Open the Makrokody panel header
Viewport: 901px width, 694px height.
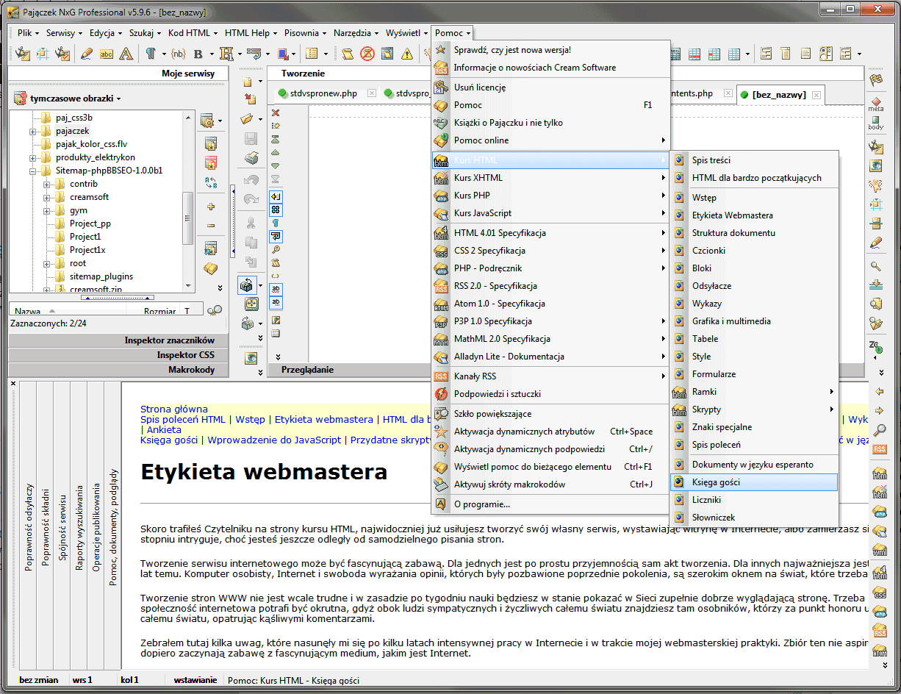[x=119, y=370]
